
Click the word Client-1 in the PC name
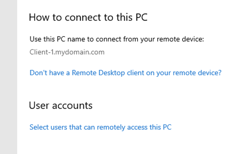(42, 52)
